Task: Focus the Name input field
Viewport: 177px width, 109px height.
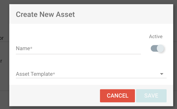Action: [78, 49]
